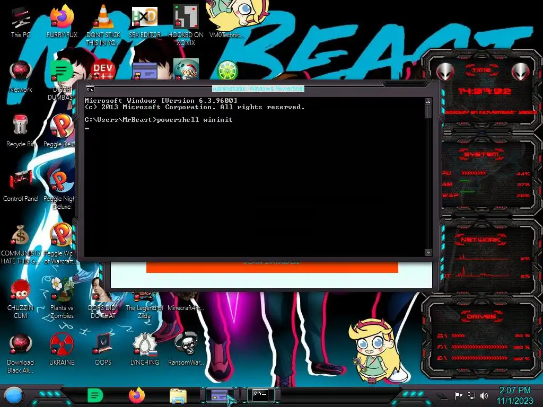The height and width of the screenshot is (407, 543).
Task: Open the OOPS DID I DO THAT icon
Action: pos(103,299)
